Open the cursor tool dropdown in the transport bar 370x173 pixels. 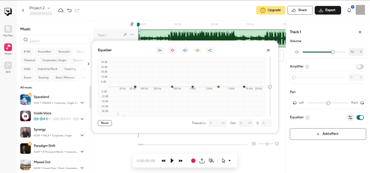[230, 161]
